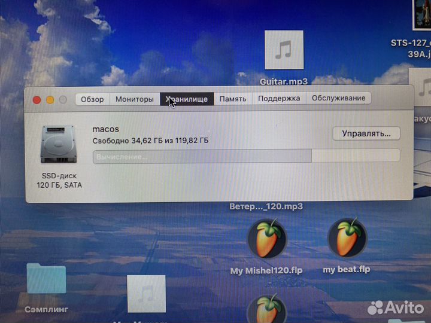The height and width of the screenshot is (323, 431).
Task: Open the Поддержка tab
Action: pyautogui.click(x=279, y=98)
